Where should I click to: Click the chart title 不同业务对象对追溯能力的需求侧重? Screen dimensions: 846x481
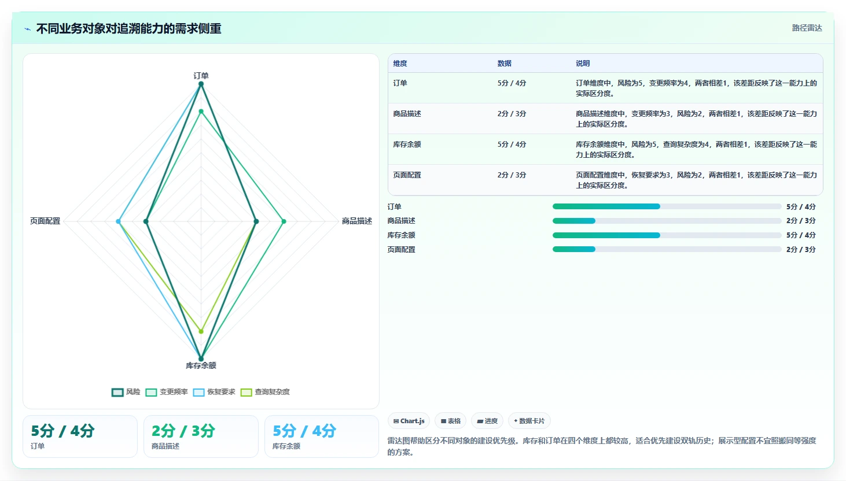pos(128,29)
